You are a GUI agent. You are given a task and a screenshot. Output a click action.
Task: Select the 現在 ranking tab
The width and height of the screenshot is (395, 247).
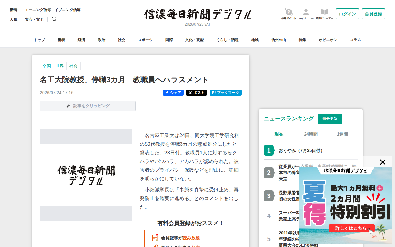tap(279, 134)
